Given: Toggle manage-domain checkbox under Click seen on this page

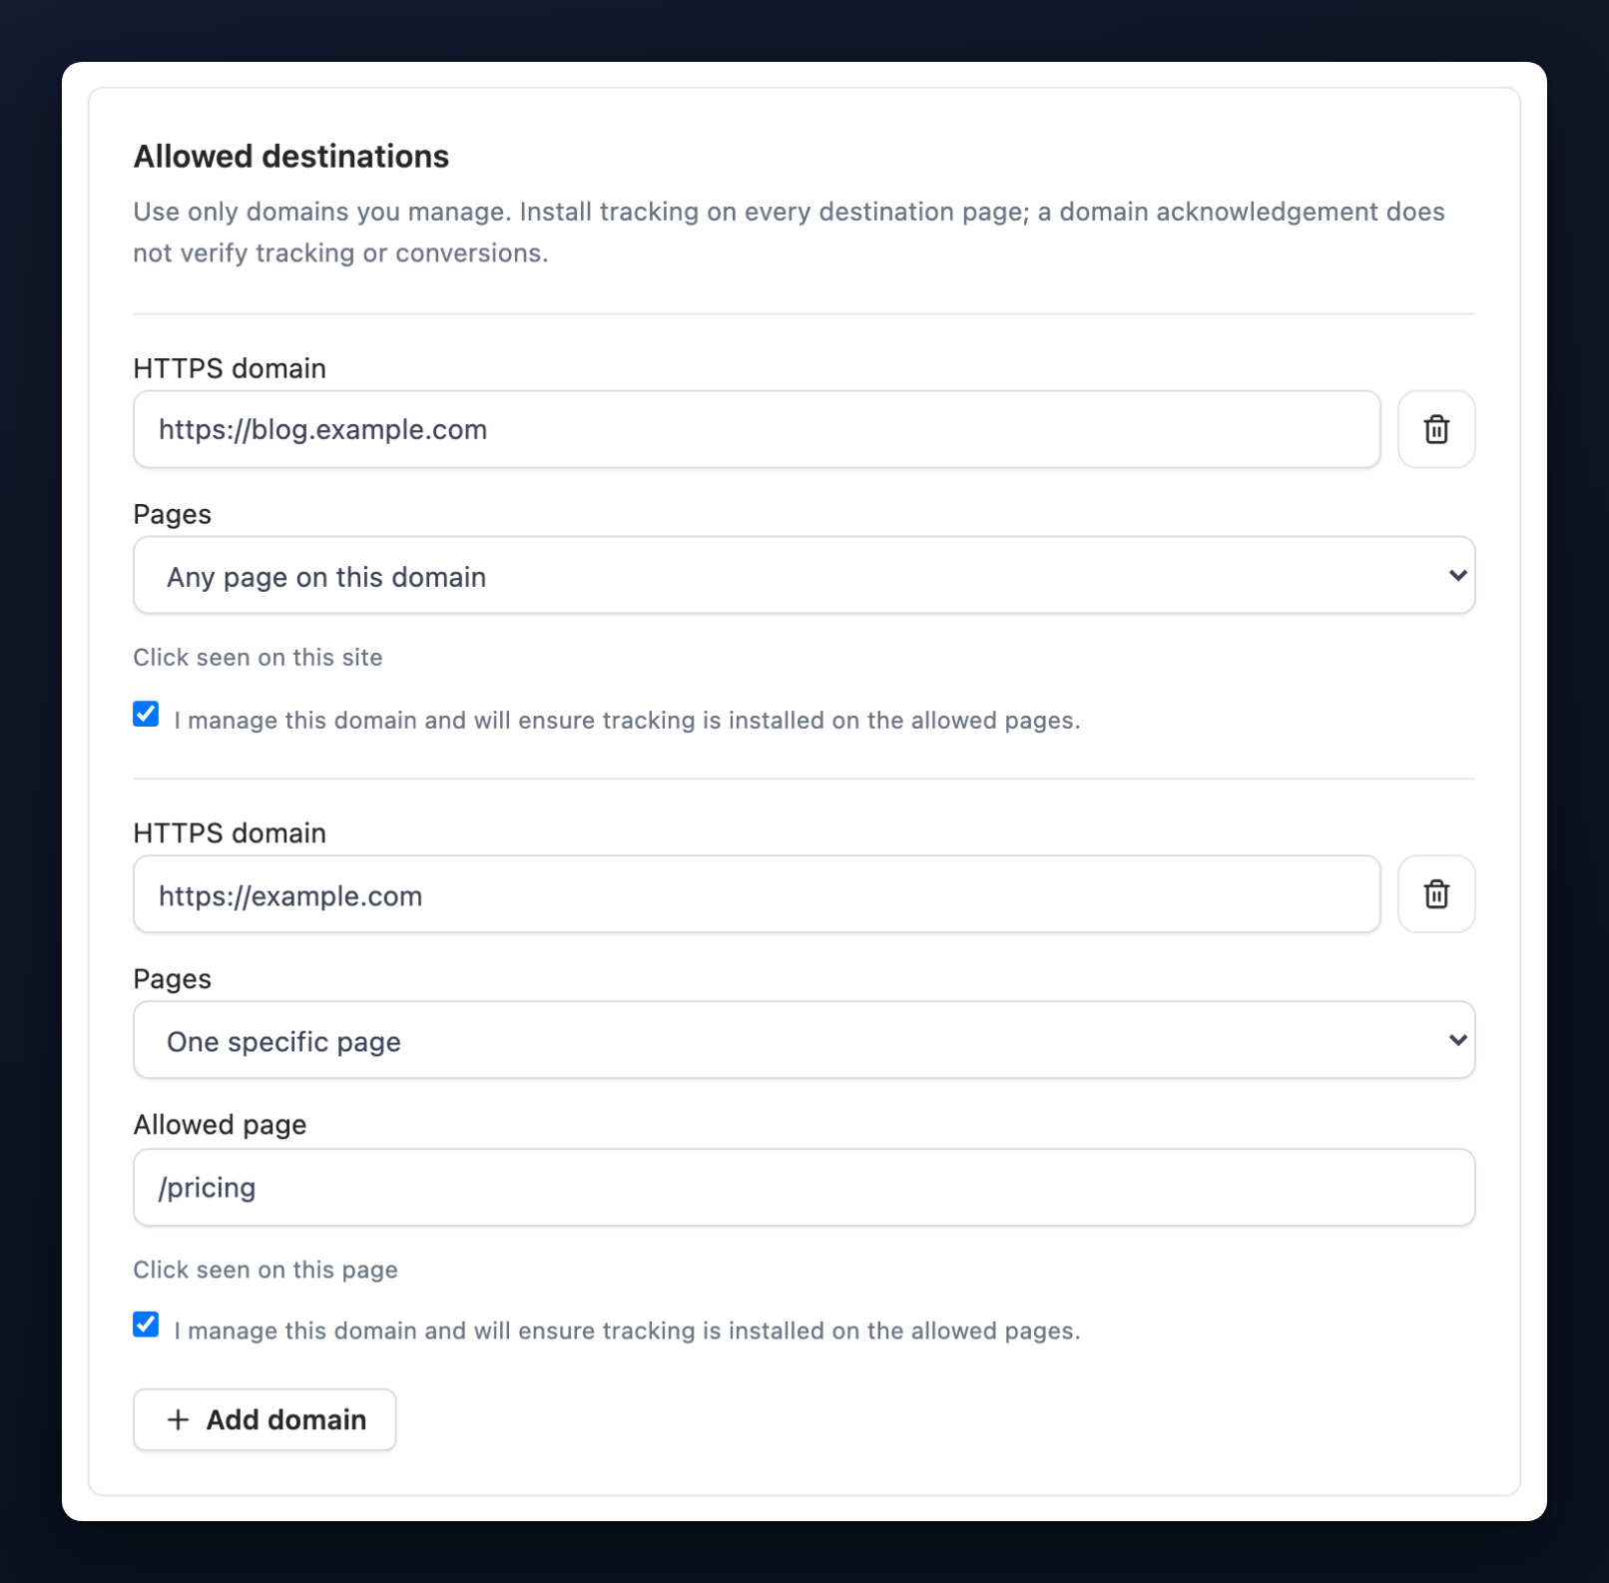Looking at the screenshot, I should pos(146,1324).
